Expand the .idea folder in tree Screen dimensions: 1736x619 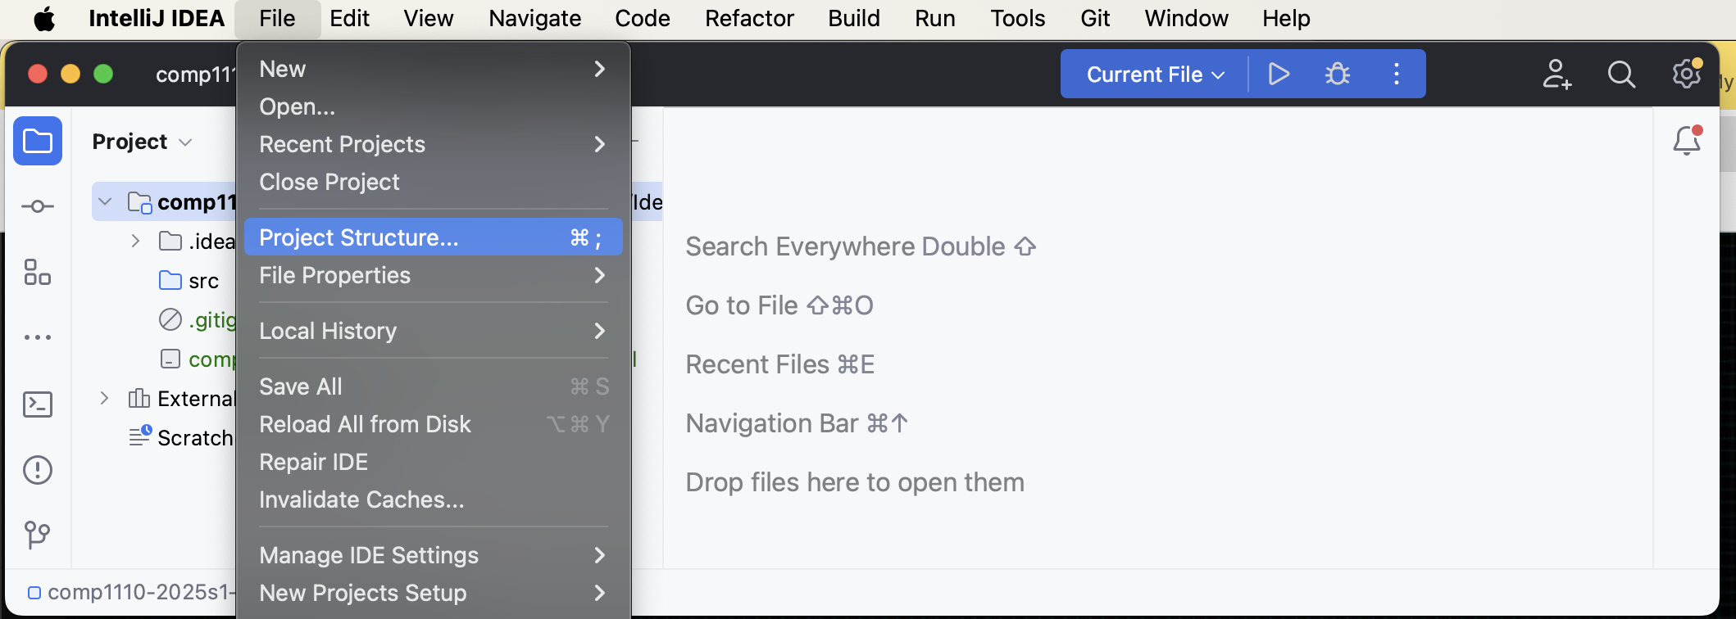click(x=136, y=241)
